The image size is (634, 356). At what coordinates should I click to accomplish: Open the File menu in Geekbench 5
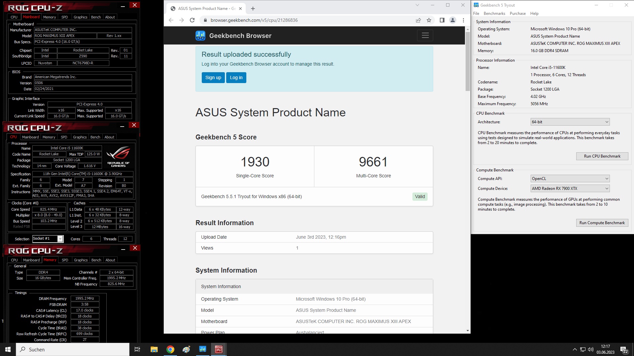pyautogui.click(x=476, y=14)
